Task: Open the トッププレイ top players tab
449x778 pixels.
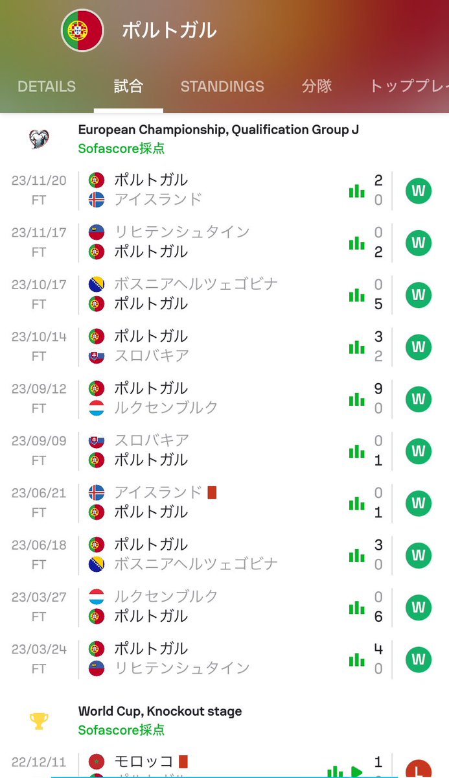Action: click(409, 86)
